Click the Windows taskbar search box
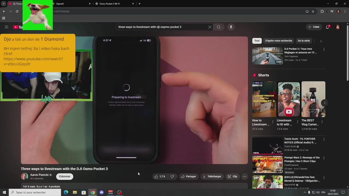The image size is (349, 196). 35,192
